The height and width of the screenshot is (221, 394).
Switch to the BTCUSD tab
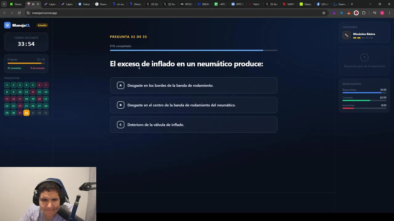coord(186,4)
